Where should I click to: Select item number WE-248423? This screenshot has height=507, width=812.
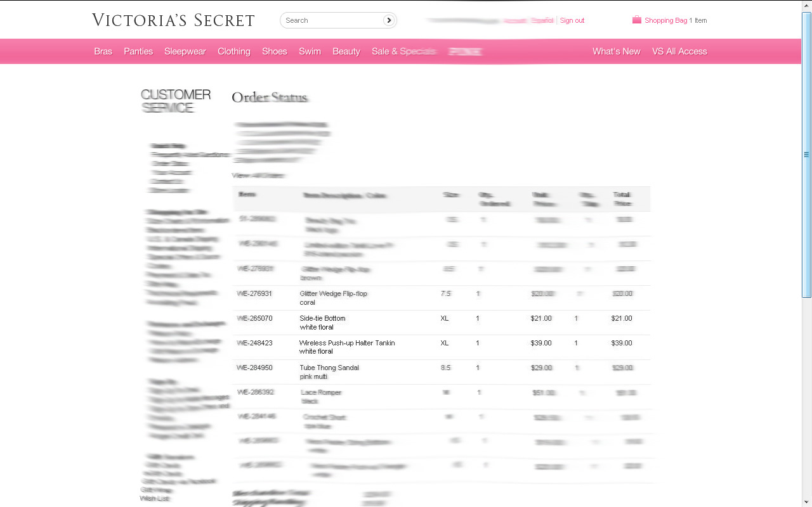coord(254,343)
